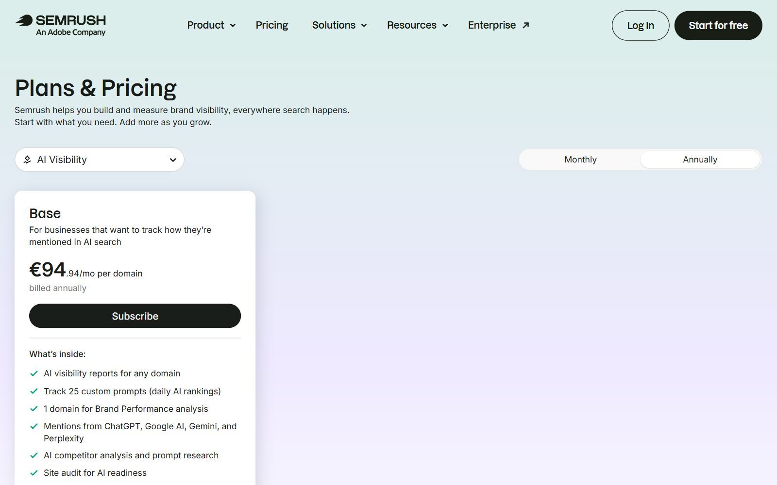This screenshot has height=485, width=777.
Task: Click the Plans & Pricing heading
Action: [x=96, y=88]
